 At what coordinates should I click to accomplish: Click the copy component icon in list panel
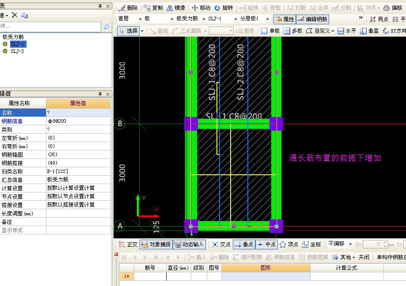[25, 15]
